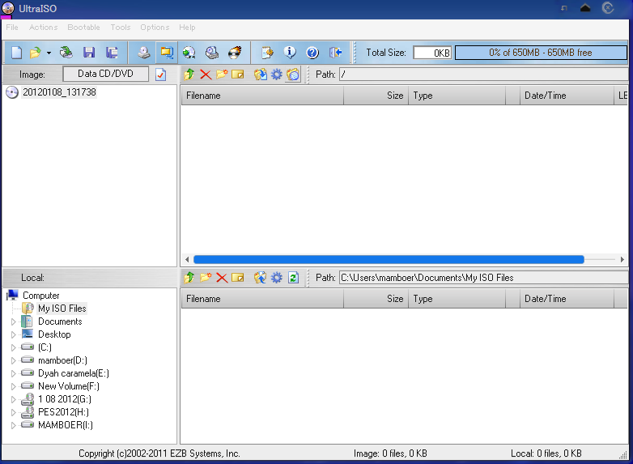Open the Data CD/DVD image type selector
633x464 pixels.
pyautogui.click(x=105, y=74)
